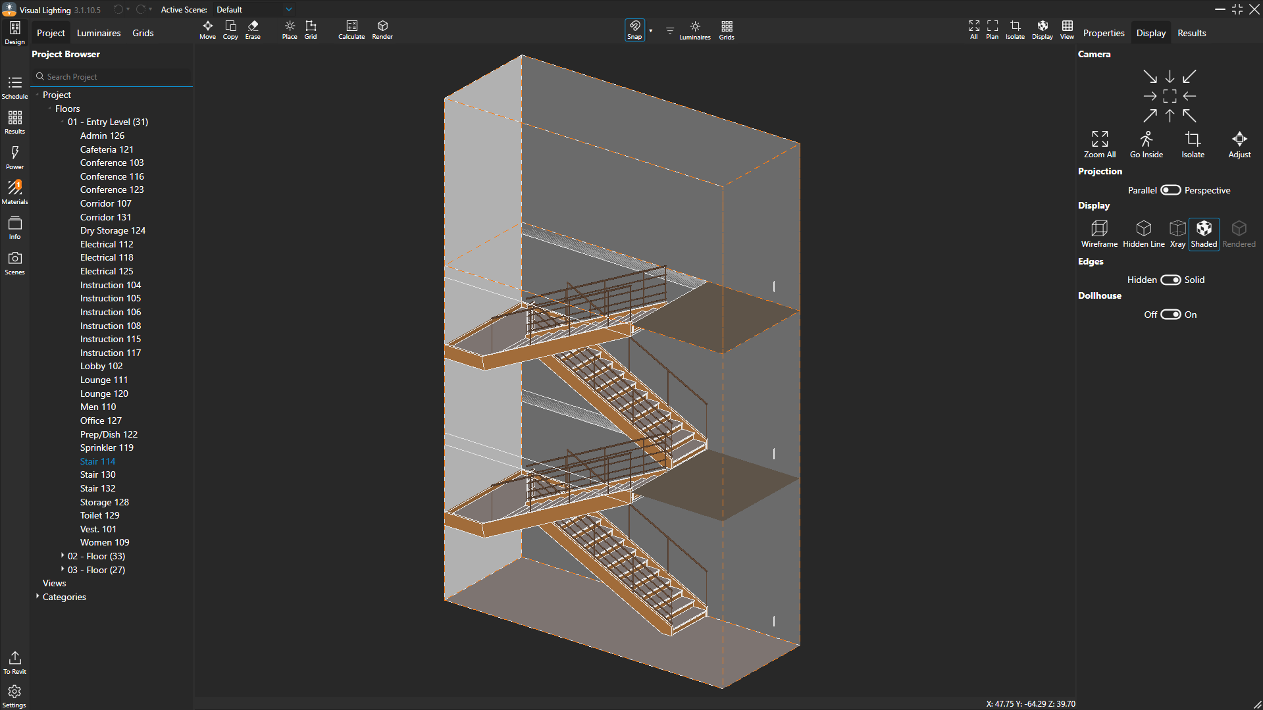Toggle Parallel/Perspective projection switch
The width and height of the screenshot is (1263, 710).
[x=1170, y=190]
